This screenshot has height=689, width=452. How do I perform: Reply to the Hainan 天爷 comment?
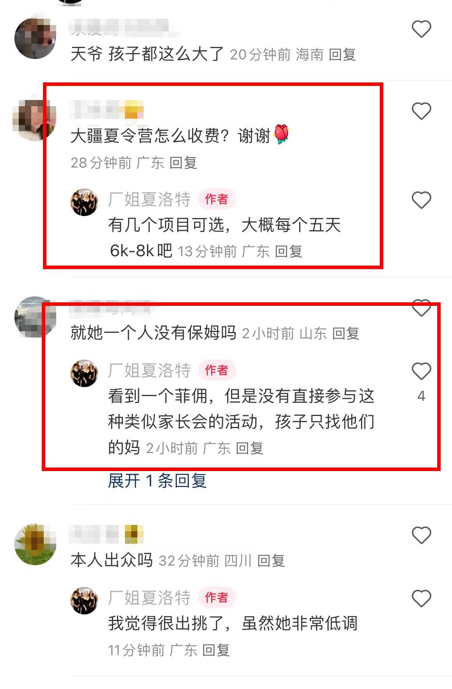point(342,55)
